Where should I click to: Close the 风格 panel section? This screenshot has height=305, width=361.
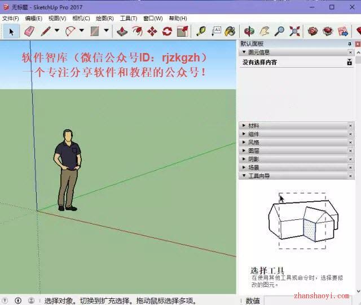click(x=350, y=143)
